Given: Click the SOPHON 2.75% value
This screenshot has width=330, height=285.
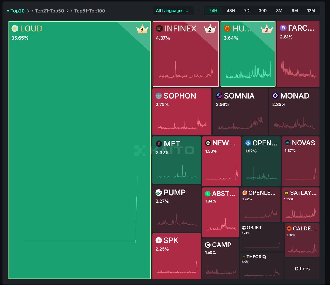Looking at the screenshot, I should [x=162, y=104].
